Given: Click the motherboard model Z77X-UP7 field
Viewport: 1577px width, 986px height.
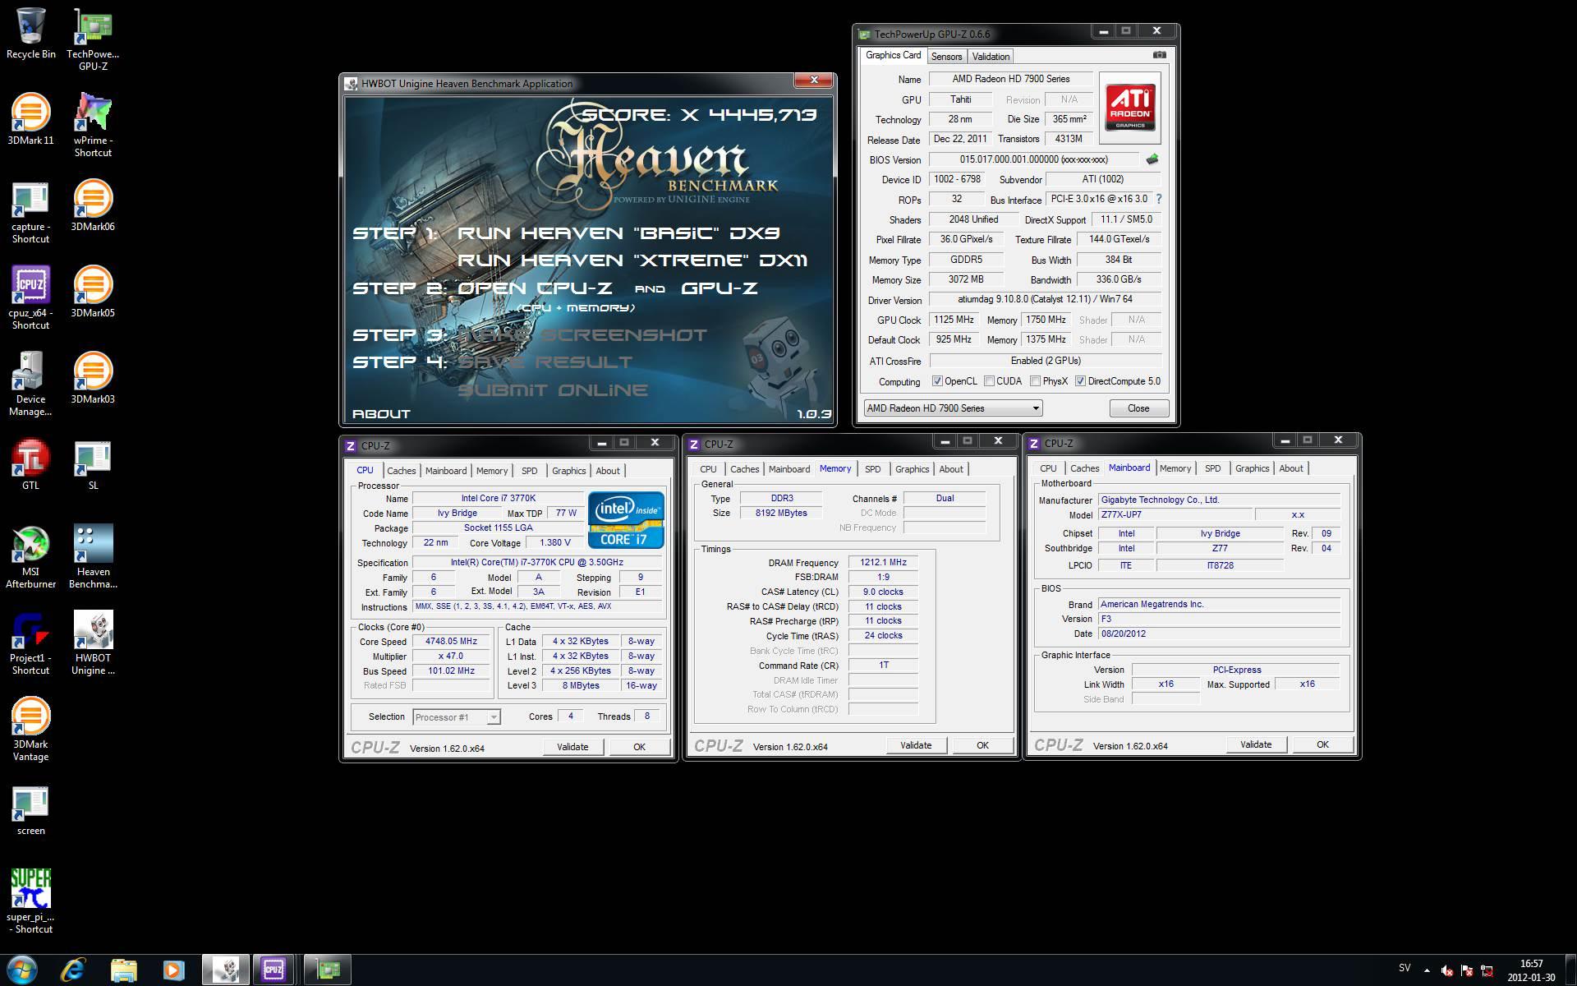Looking at the screenshot, I should 1175,515.
